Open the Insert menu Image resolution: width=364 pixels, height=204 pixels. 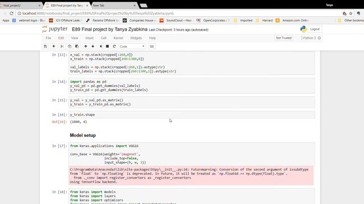(x=89, y=38)
